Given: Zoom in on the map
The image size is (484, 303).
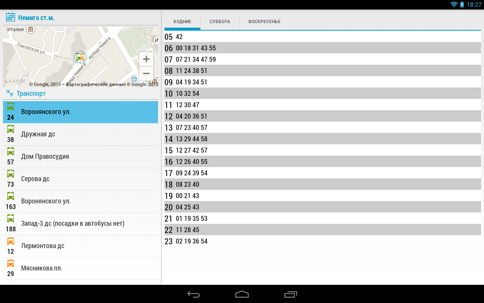Looking at the screenshot, I should [x=146, y=59].
